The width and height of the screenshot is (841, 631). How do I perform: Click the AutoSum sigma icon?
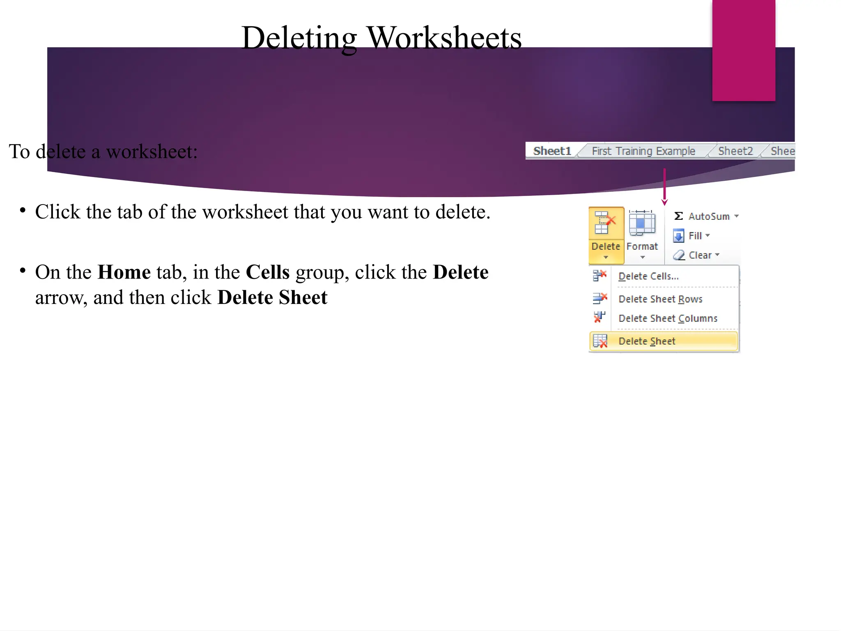(678, 216)
